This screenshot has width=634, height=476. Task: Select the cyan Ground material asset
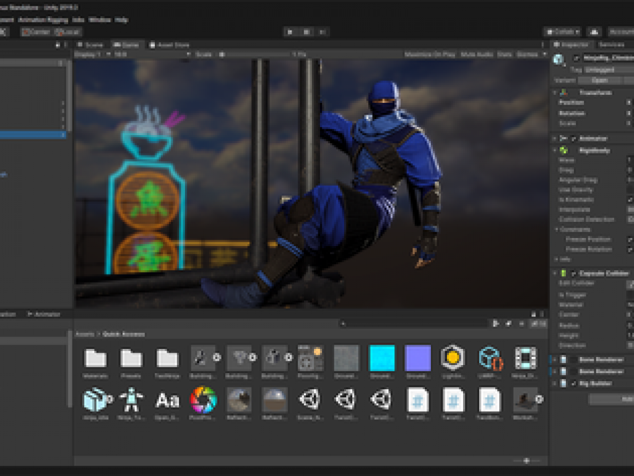381,358
